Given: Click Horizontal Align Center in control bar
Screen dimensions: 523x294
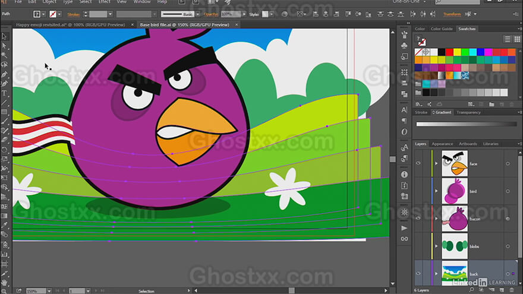Looking at the screenshot, I should coord(326,14).
